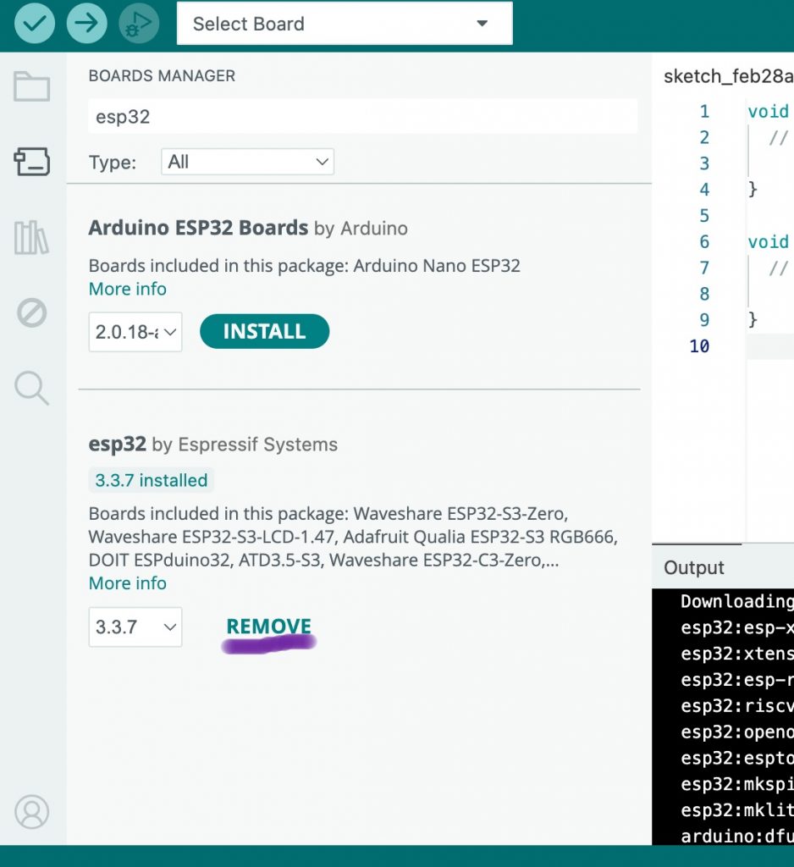
Task: Open the Boards Manager sidebar icon
Action: click(32, 161)
